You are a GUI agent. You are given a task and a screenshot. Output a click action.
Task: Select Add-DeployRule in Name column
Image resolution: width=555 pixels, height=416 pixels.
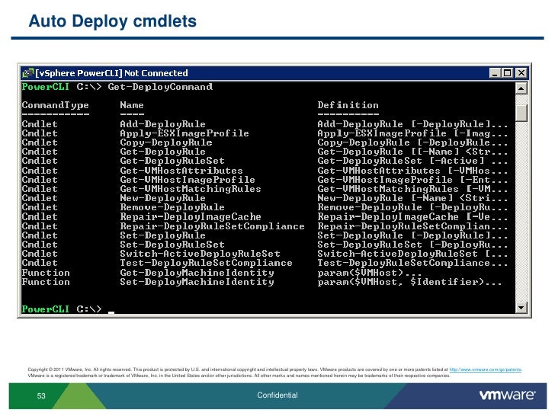(162, 124)
